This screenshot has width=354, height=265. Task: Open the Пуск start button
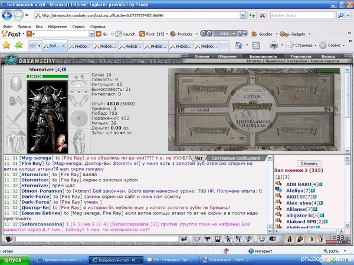pos(14,260)
